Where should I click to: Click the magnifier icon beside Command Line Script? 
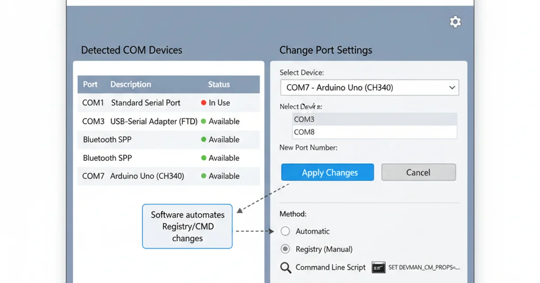point(285,267)
